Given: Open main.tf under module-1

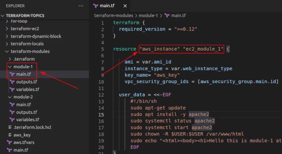Looking at the screenshot, I should click(x=24, y=74).
